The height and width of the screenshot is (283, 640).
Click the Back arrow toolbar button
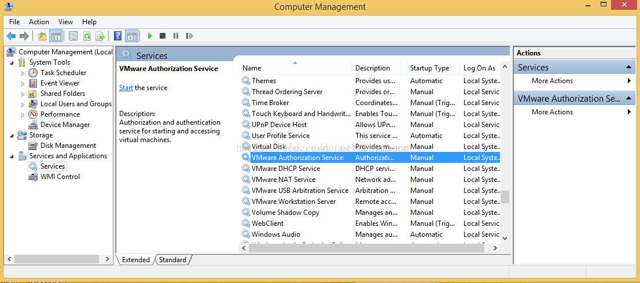(11, 36)
